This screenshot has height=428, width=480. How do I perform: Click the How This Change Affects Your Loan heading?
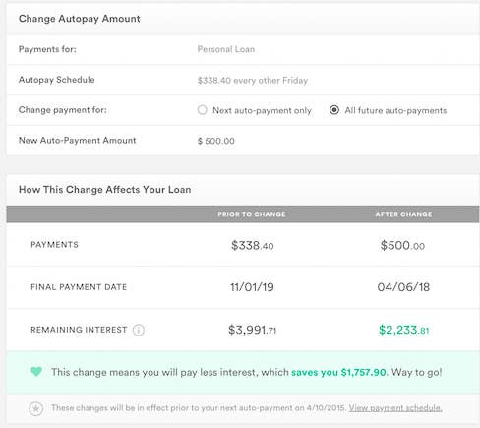tap(105, 190)
